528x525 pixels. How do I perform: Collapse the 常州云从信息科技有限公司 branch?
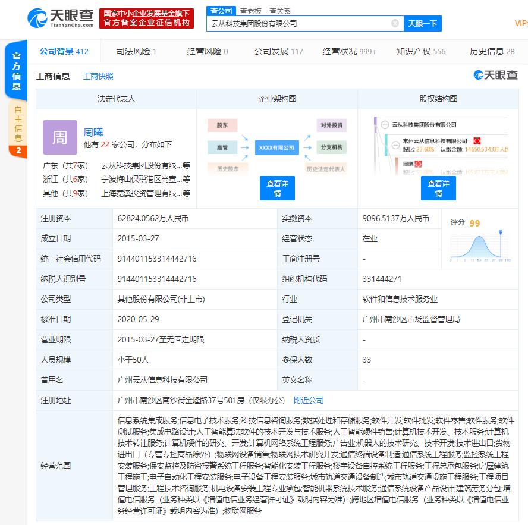[x=396, y=146]
